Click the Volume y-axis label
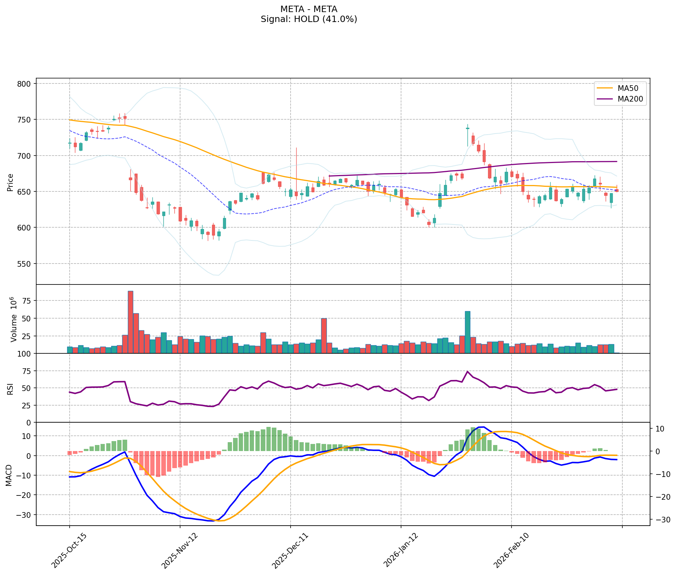Viewport: 676px width, 575px height. 14,319
